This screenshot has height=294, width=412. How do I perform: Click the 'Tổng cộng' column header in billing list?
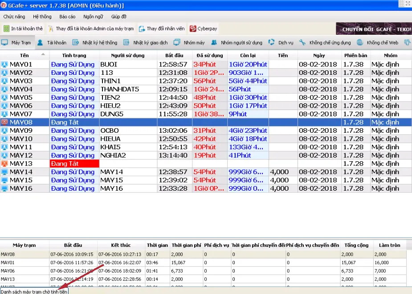tap(357, 245)
